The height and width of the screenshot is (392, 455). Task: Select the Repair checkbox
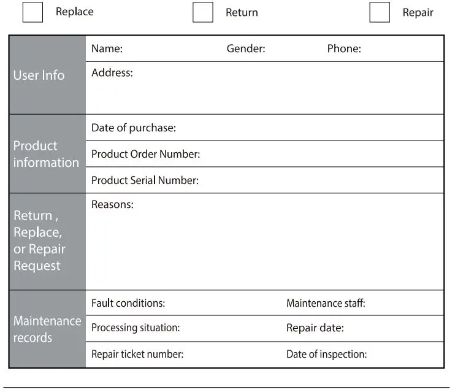click(380, 12)
